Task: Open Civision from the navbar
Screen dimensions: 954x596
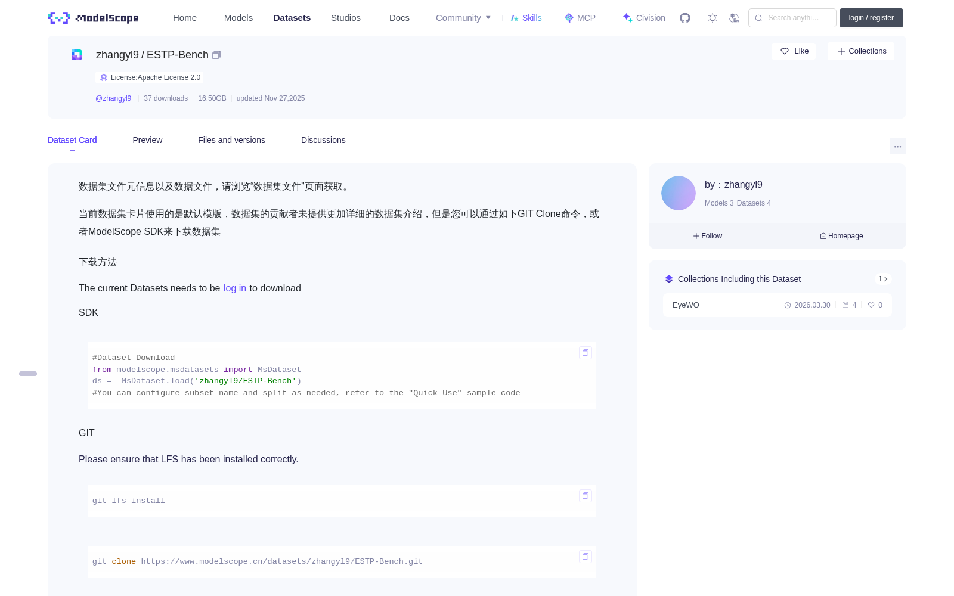Action: 644,18
